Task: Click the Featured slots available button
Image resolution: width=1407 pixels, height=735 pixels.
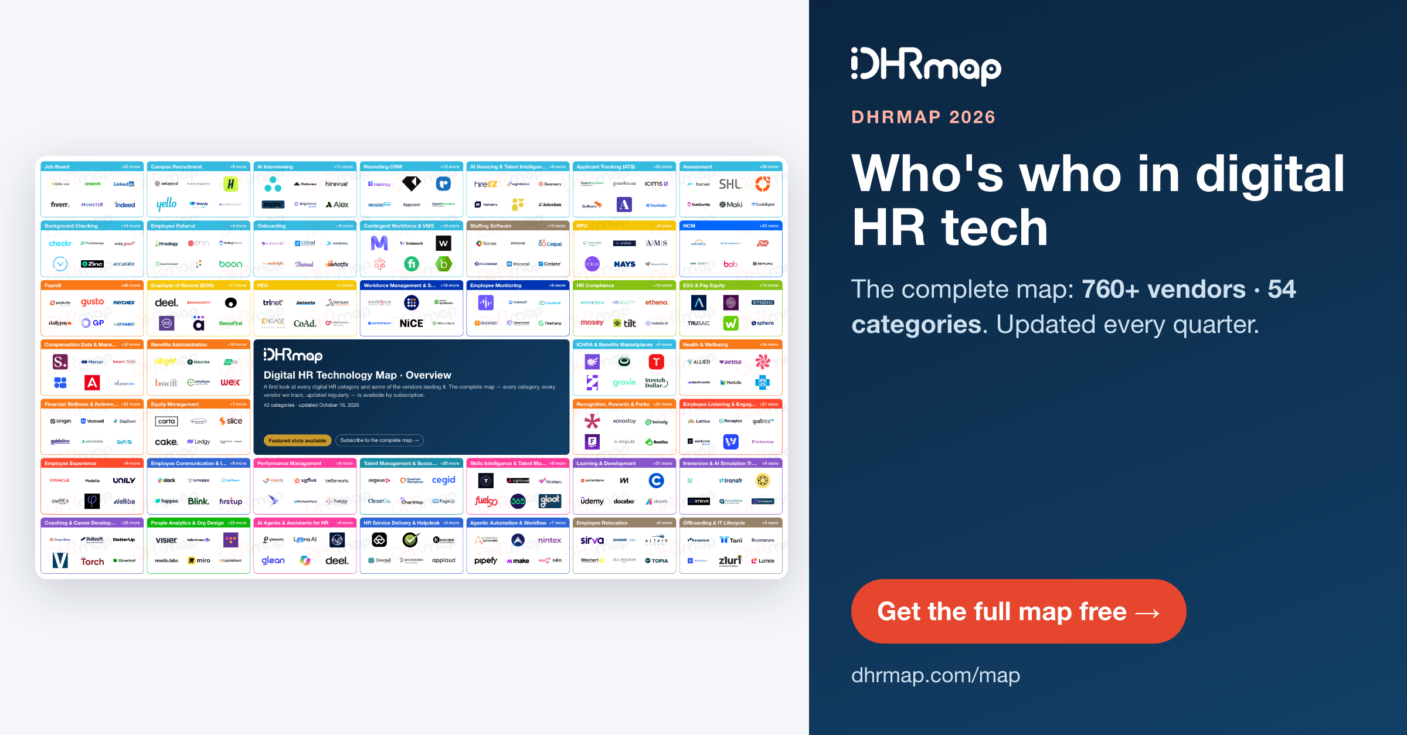Action: pos(297,440)
